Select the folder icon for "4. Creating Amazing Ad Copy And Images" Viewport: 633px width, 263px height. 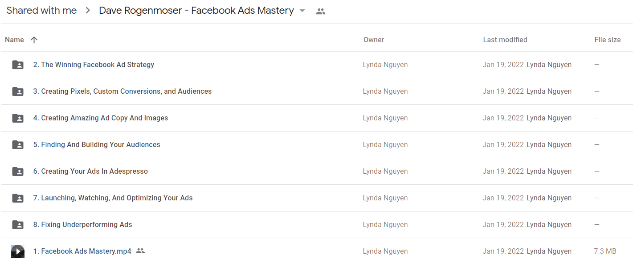click(x=18, y=118)
